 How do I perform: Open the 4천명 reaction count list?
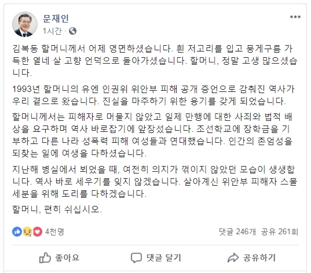pyautogui.click(x=54, y=231)
